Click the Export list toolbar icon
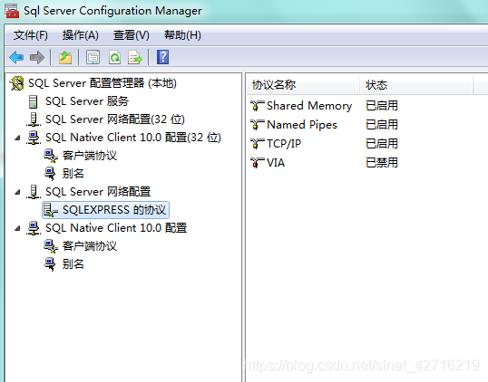 pyautogui.click(x=135, y=57)
